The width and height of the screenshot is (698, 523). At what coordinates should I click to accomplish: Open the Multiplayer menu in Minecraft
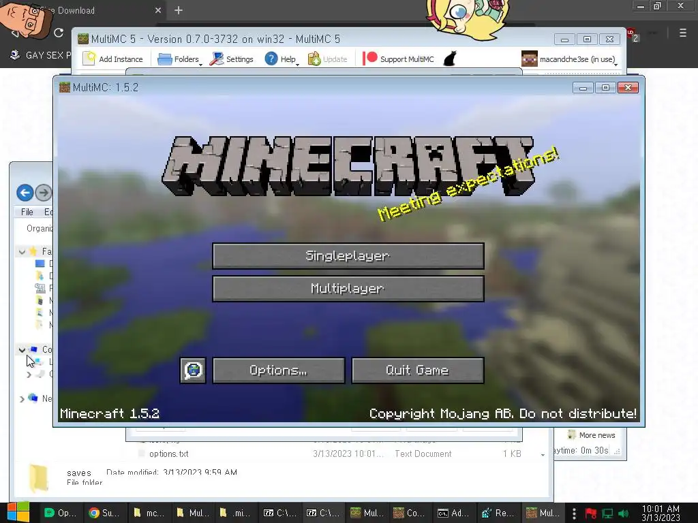348,289
